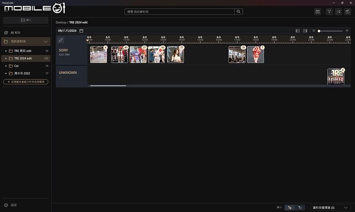The width and height of the screenshot is (355, 212).
Task: Select the TRE 展前 edit folder
Action: click(26, 51)
